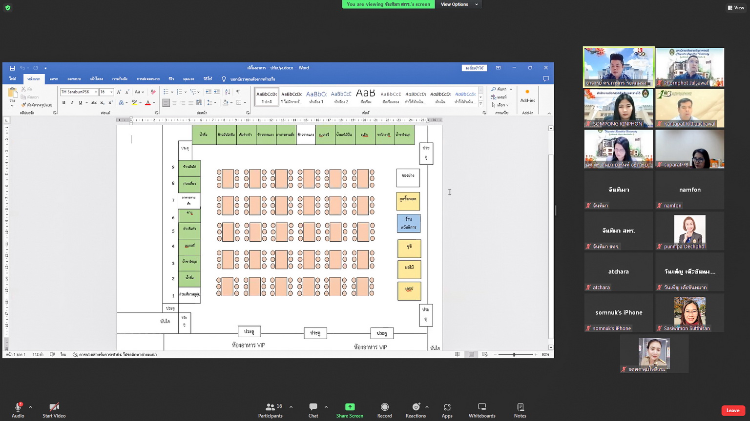Click the numbered list icon
750x421 pixels.
click(179, 92)
